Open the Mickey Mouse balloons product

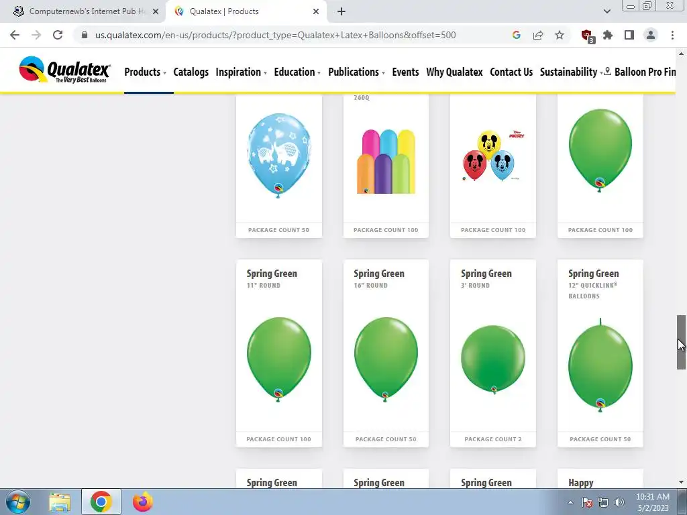pos(493,166)
